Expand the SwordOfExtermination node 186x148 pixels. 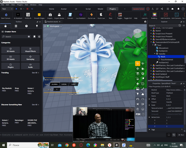coord(151,39)
